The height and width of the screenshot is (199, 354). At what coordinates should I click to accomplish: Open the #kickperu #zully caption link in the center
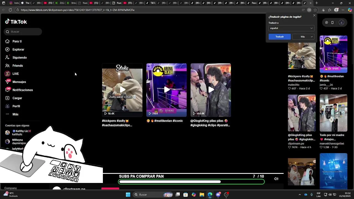[117, 123]
